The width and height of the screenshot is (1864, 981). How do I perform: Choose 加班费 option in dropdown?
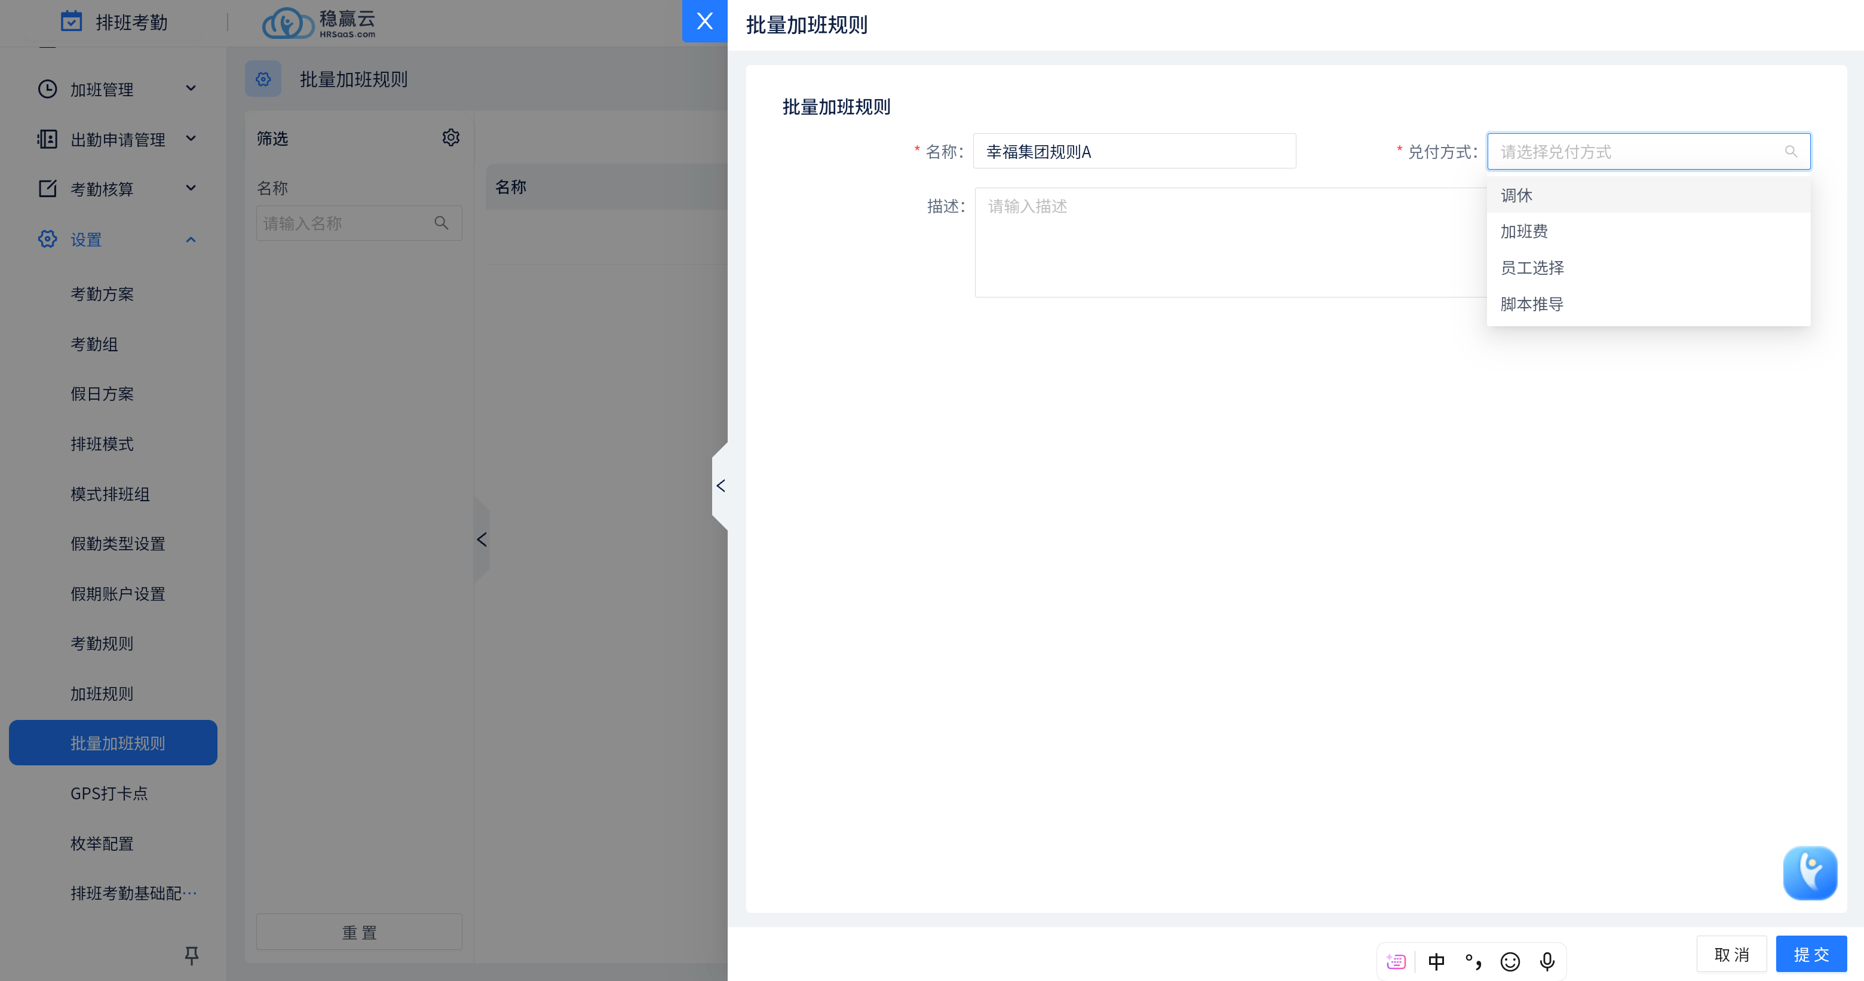(x=1524, y=231)
